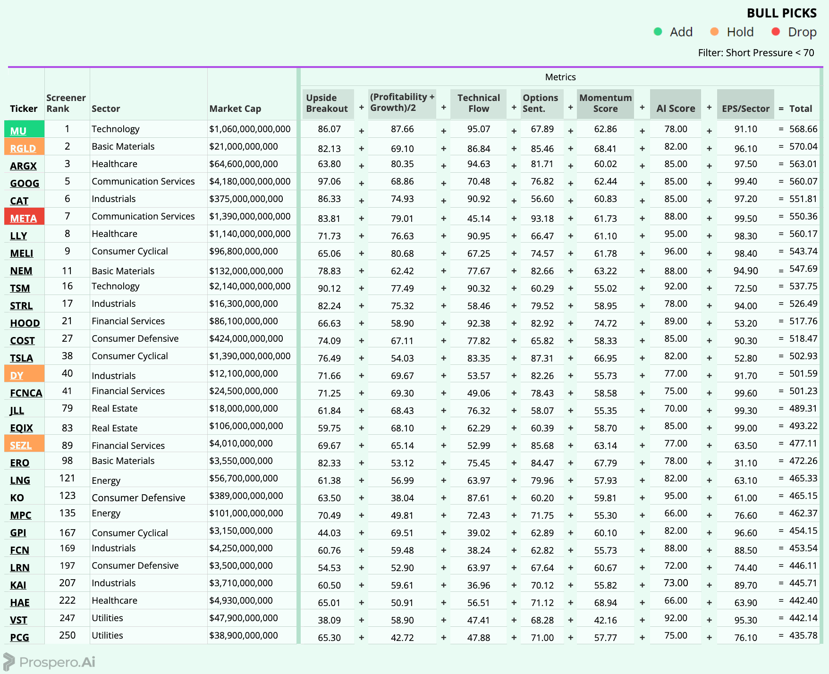This screenshot has height=674, width=829.
Task: Click the Options Sent. column header
Action: [541, 103]
